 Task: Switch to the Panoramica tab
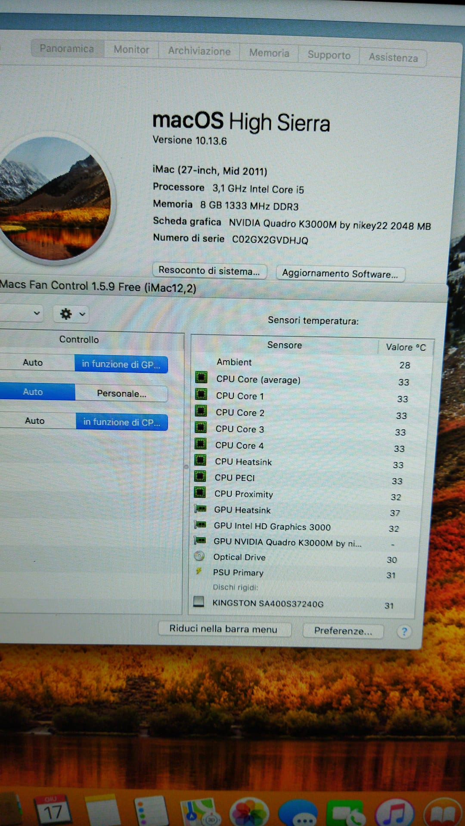67,49
